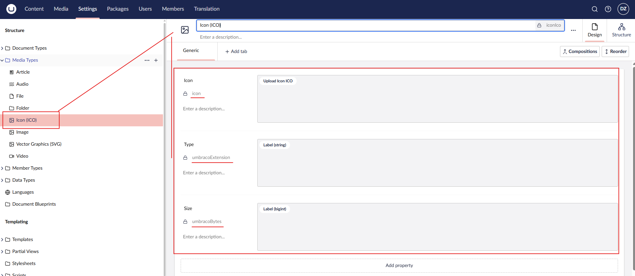
Task: Open the help question mark icon
Action: coord(608,9)
